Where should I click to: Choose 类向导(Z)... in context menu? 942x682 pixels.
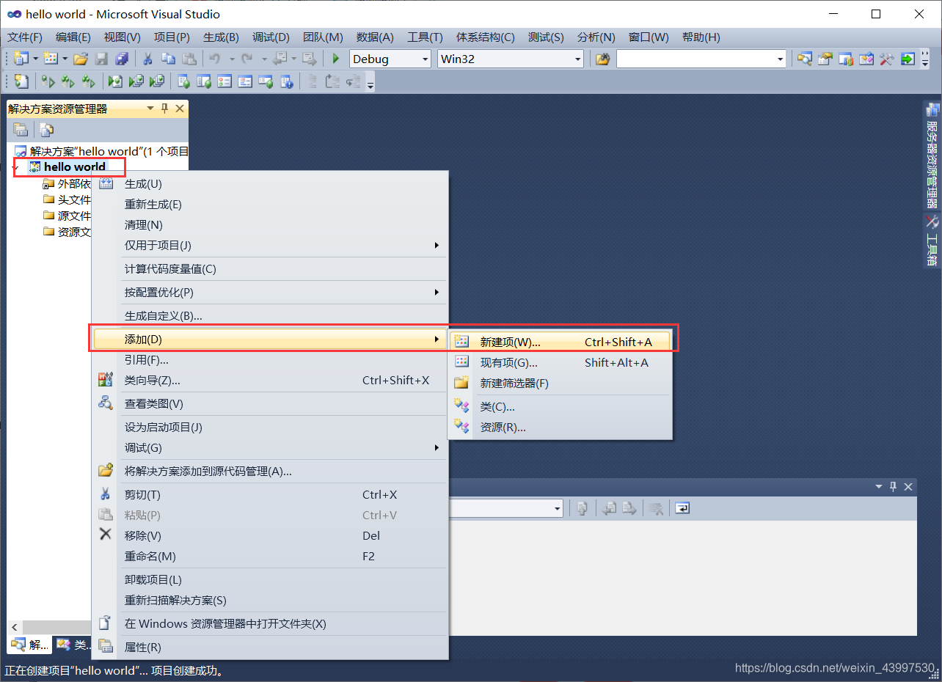[x=270, y=381]
